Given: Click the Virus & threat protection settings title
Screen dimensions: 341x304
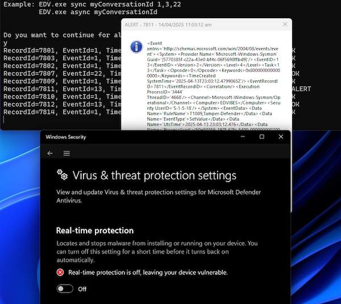Looking at the screenshot, I should 155,175.
